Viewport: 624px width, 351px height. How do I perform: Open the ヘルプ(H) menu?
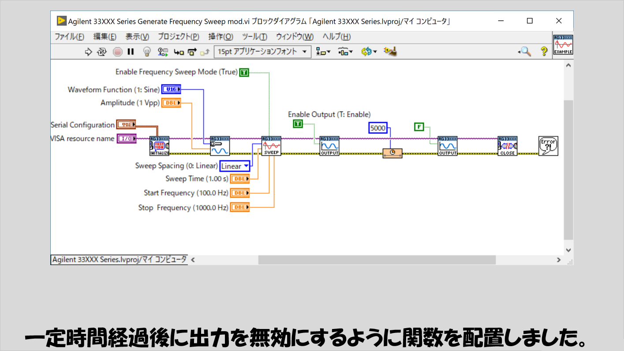(336, 37)
